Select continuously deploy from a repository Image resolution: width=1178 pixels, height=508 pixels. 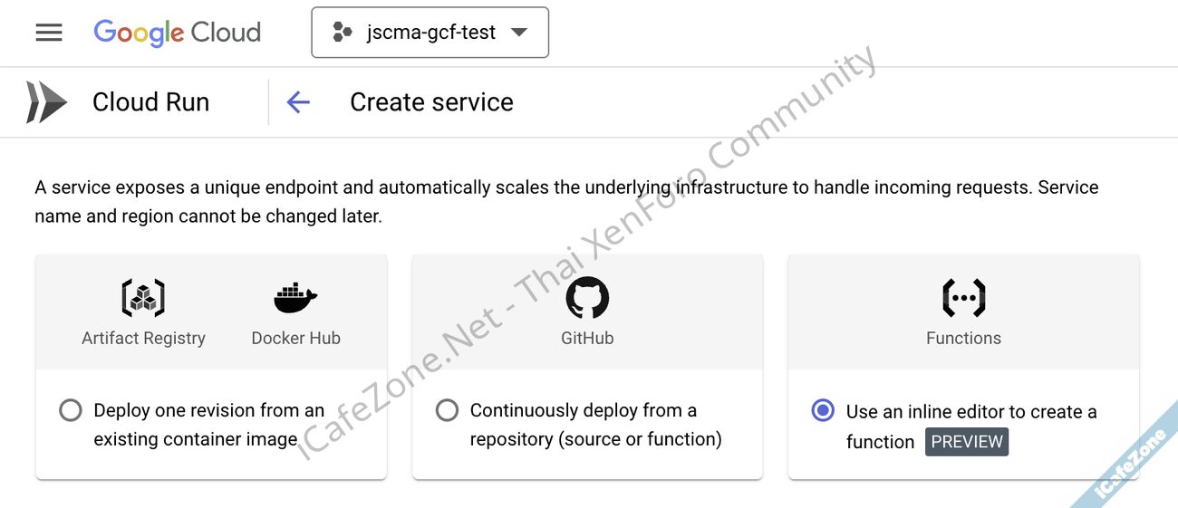447,410
